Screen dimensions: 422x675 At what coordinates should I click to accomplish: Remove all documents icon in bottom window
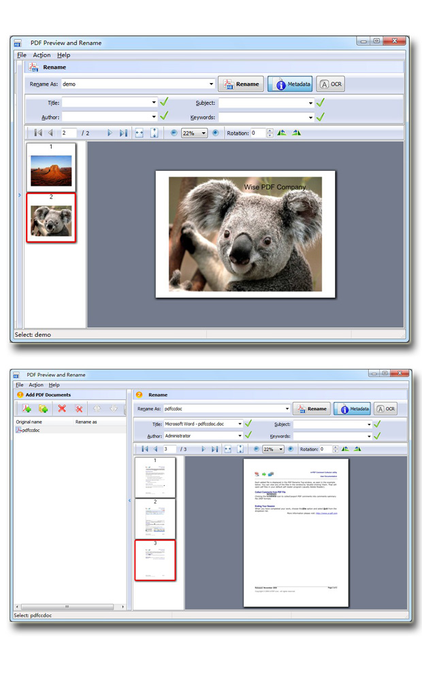point(79,408)
